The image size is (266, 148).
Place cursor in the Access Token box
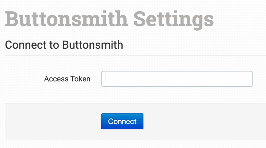177,79
